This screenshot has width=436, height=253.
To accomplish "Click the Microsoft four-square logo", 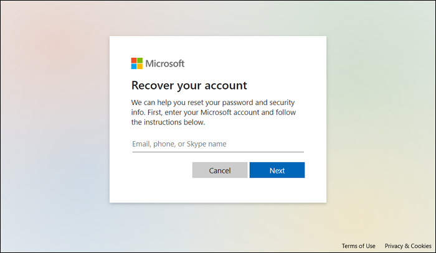I will click(136, 63).
